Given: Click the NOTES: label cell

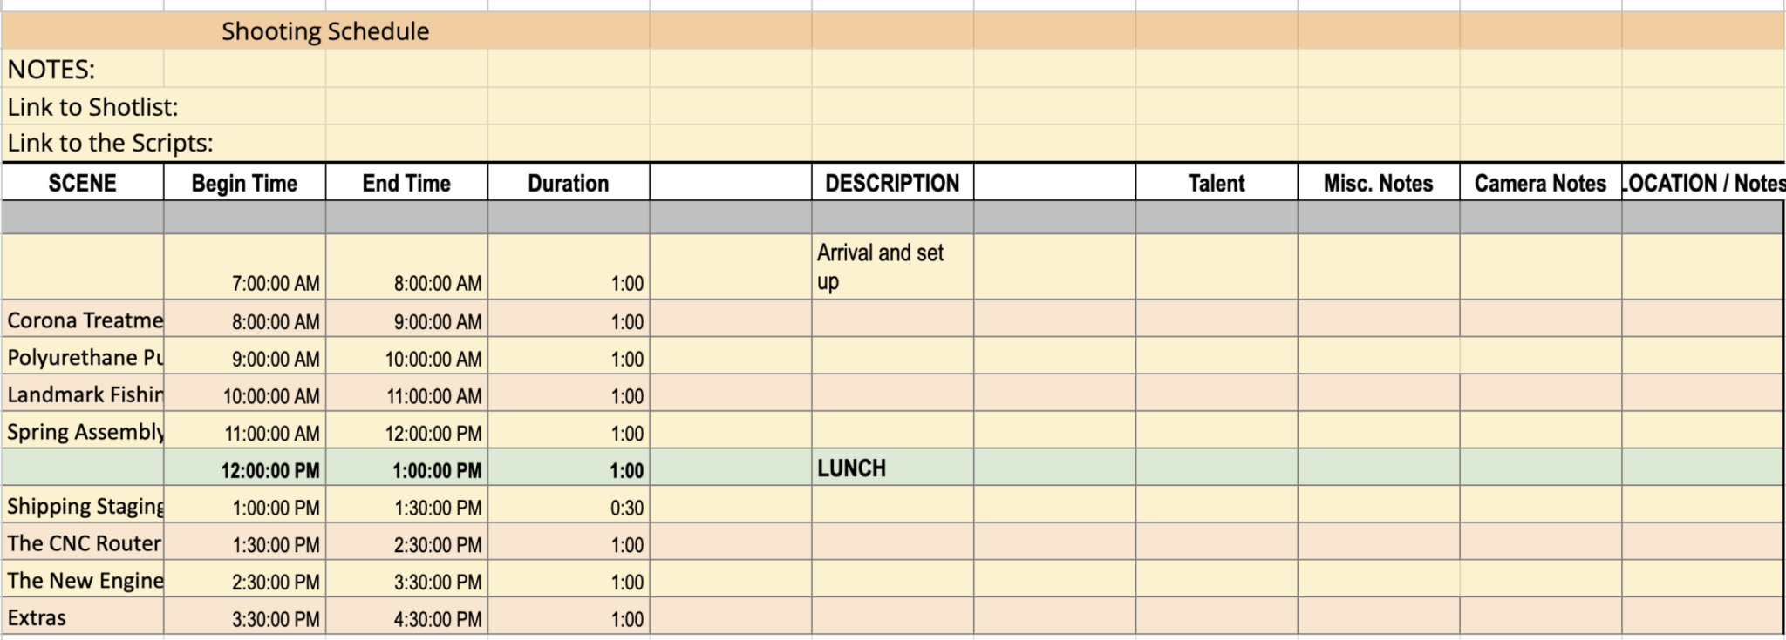Looking at the screenshot, I should coord(52,70).
